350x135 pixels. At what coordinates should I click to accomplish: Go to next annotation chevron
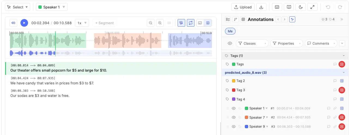click(x=285, y=19)
